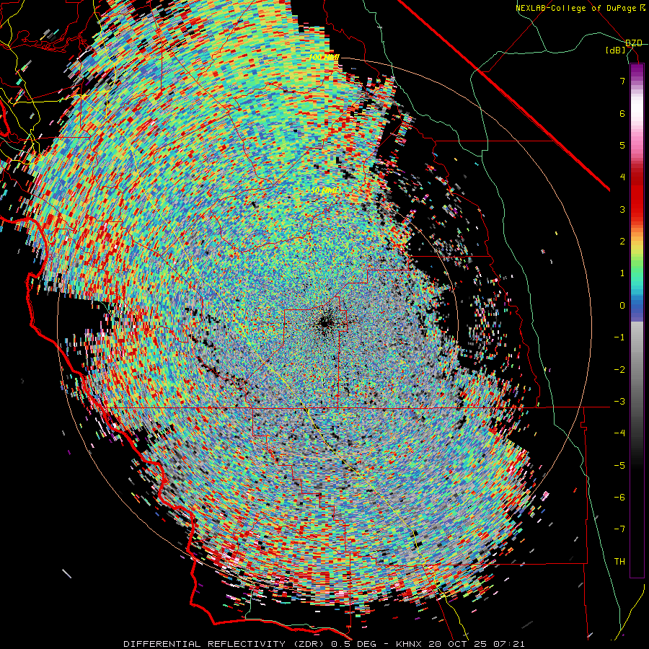Image resolution: width=649 pixels, height=649 pixels.
Task: Click the -1 value on the dB scale
Action: point(619,337)
